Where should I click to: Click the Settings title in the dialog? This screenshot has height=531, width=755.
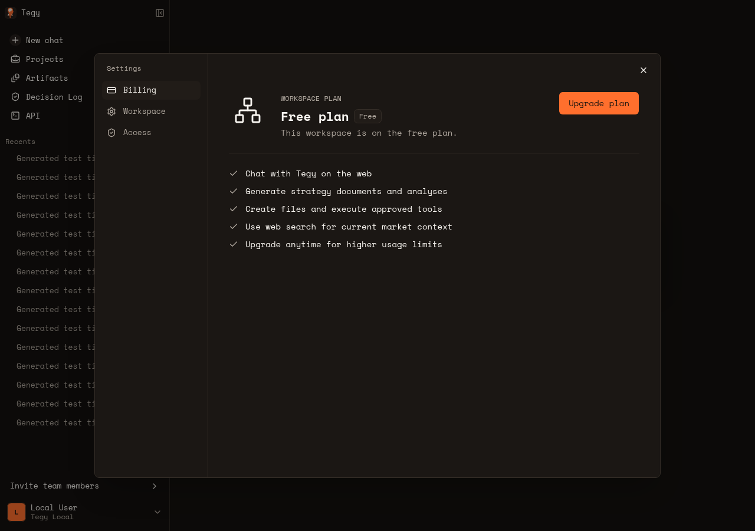124,68
